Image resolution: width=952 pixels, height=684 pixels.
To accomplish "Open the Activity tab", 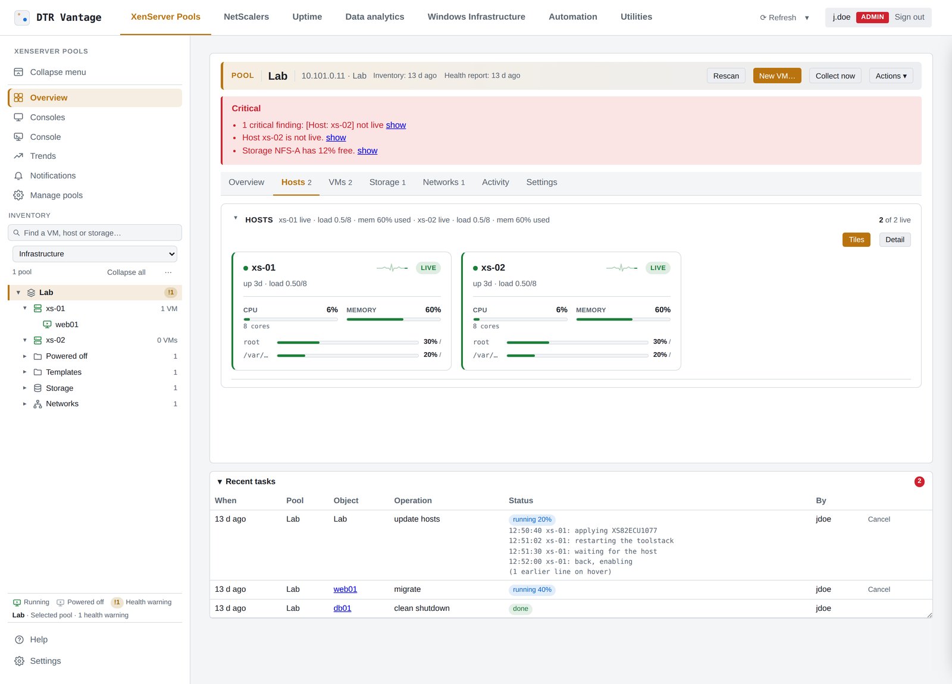I will pos(496,183).
